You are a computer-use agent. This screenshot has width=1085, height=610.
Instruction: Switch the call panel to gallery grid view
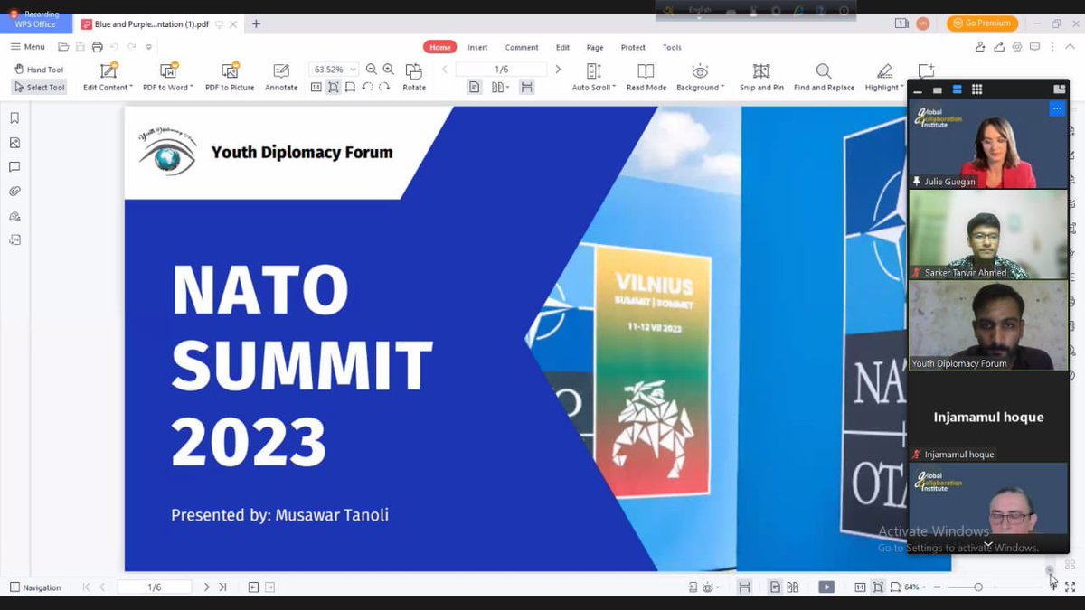point(976,89)
